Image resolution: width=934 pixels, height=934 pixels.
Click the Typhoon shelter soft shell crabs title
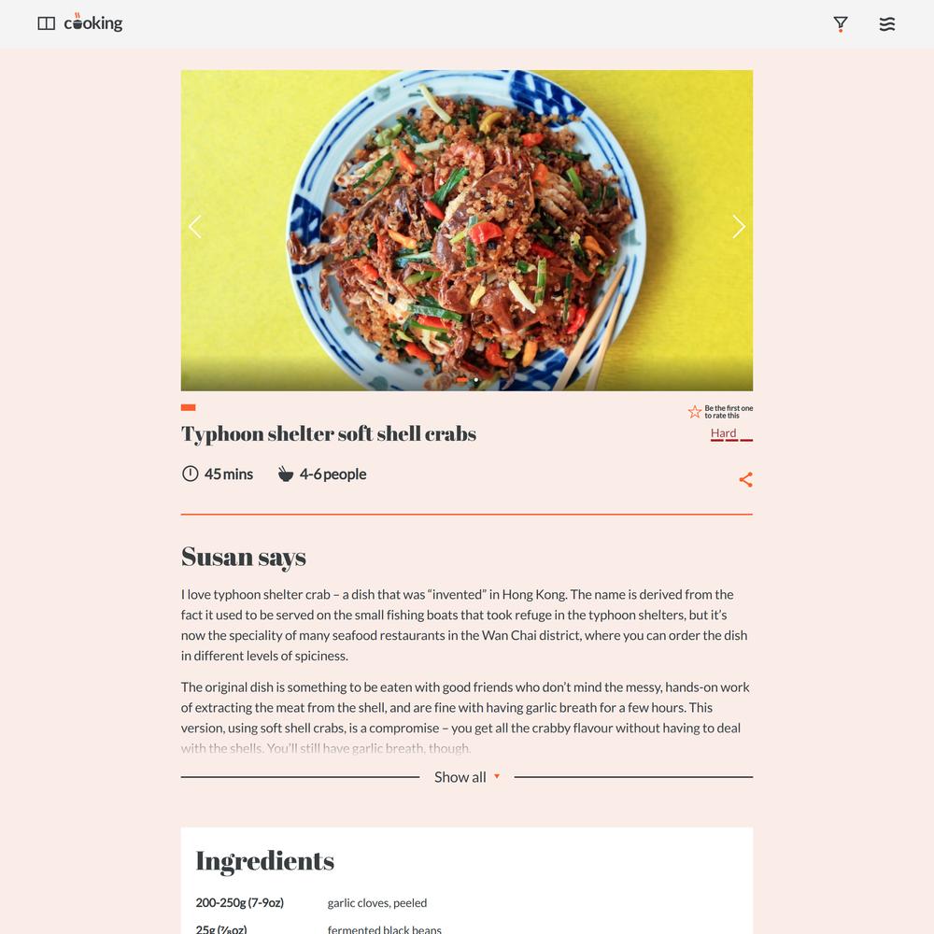[x=329, y=433]
